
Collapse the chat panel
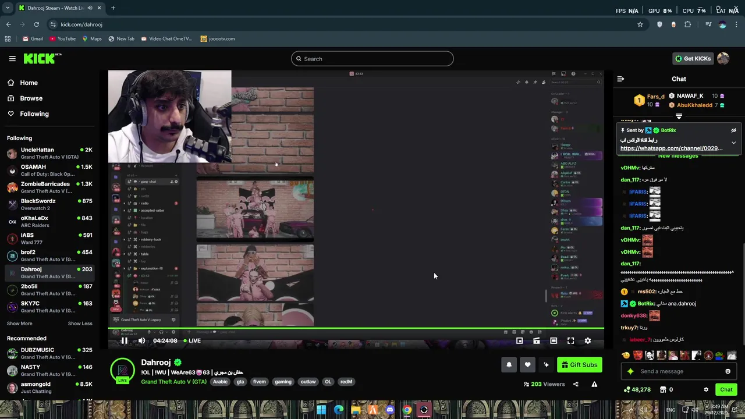click(620, 79)
